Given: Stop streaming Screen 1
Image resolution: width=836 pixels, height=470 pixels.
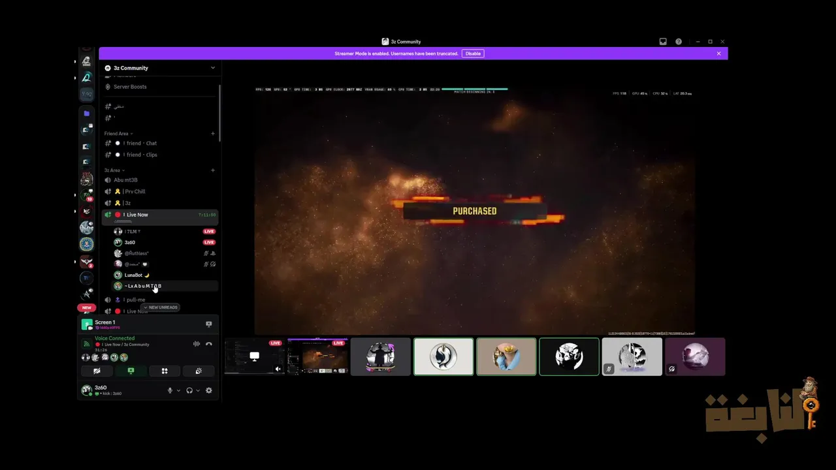Looking at the screenshot, I should [x=209, y=324].
